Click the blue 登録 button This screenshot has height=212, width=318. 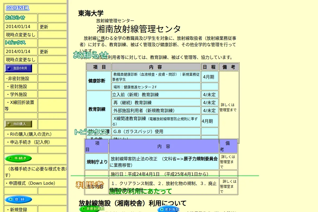(18, 199)
